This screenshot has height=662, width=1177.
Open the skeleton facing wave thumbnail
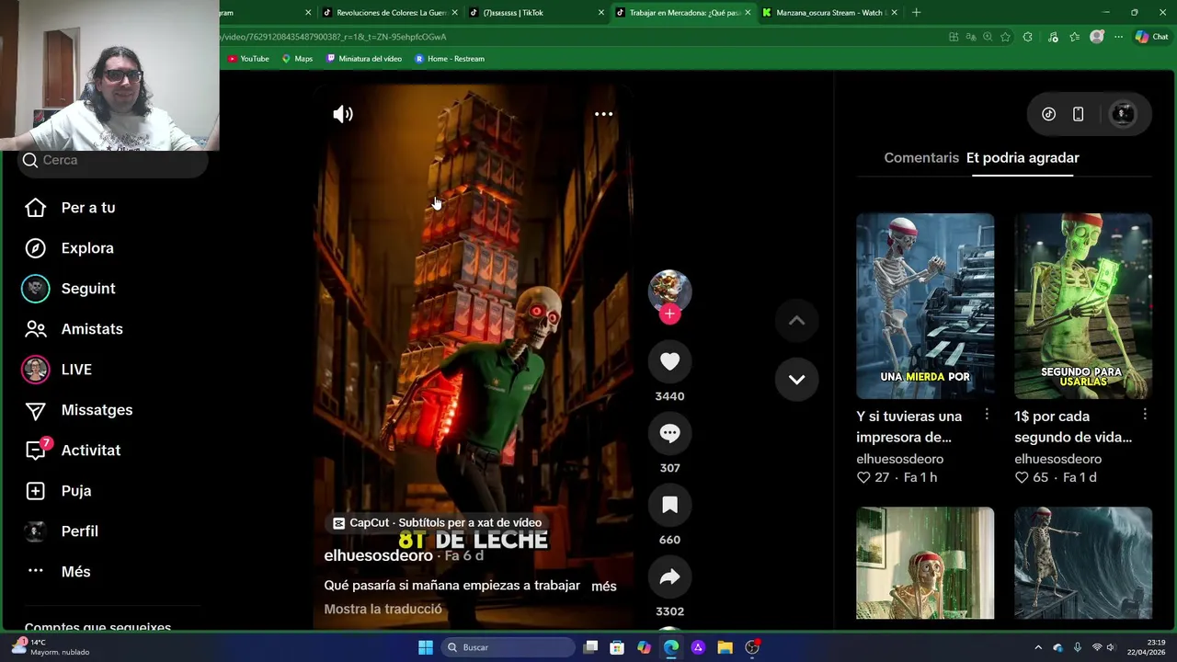[x=1083, y=564]
